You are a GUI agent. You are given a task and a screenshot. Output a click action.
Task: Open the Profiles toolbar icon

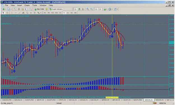pyautogui.click(x=9, y=9)
